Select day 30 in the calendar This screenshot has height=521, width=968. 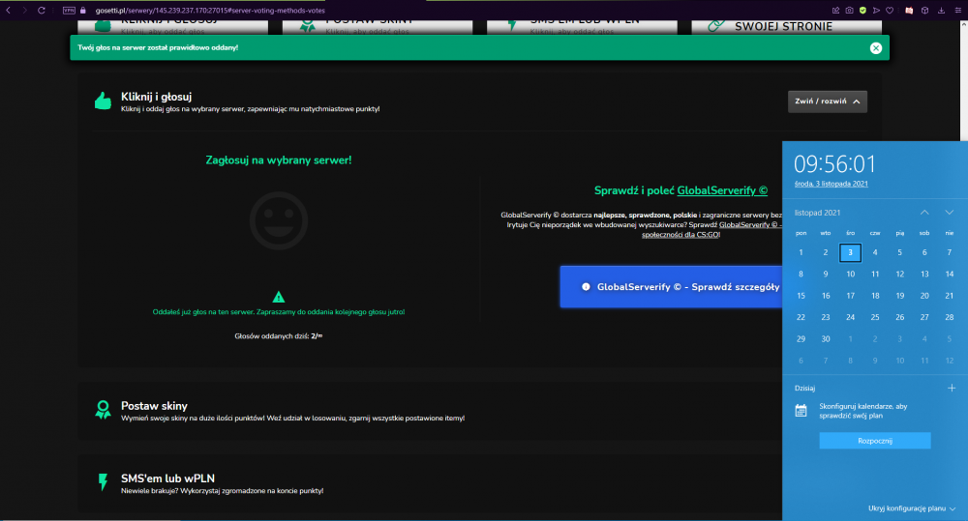coord(826,338)
